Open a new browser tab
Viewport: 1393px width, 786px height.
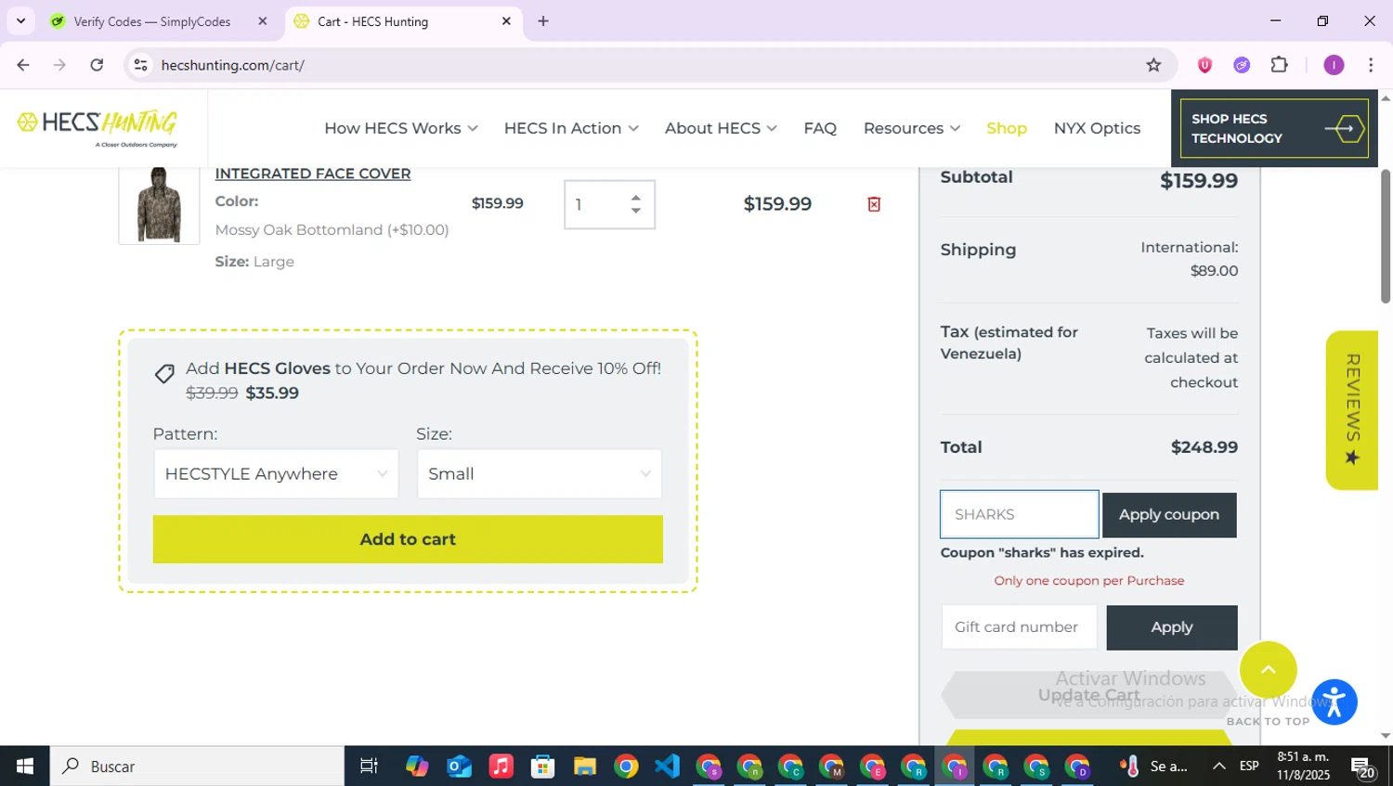click(x=543, y=21)
